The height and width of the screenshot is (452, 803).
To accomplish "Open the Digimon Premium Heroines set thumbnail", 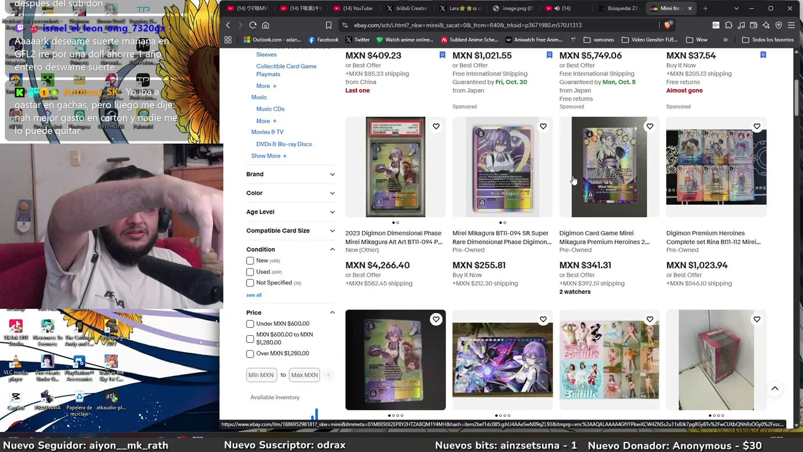I will tap(716, 166).
